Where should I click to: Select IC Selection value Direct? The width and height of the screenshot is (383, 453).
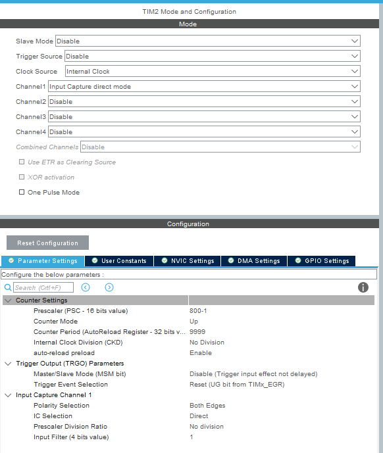[199, 416]
